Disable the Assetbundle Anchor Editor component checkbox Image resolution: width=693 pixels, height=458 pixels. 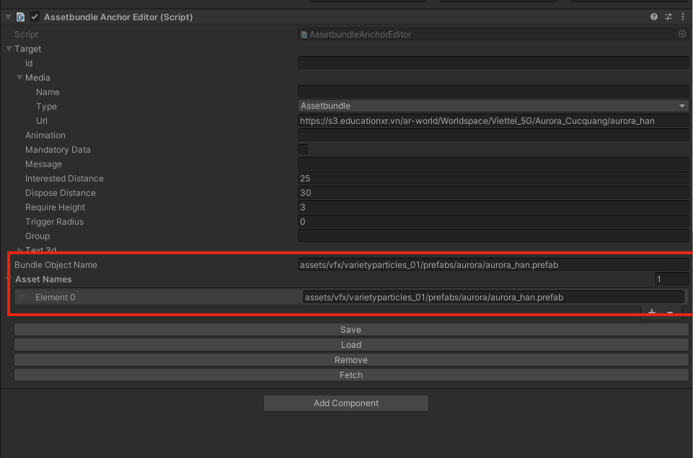point(35,17)
